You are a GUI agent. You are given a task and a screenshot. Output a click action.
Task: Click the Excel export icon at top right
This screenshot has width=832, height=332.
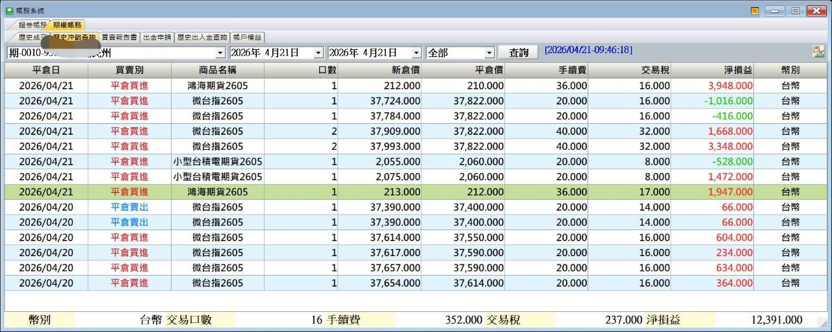click(x=818, y=52)
